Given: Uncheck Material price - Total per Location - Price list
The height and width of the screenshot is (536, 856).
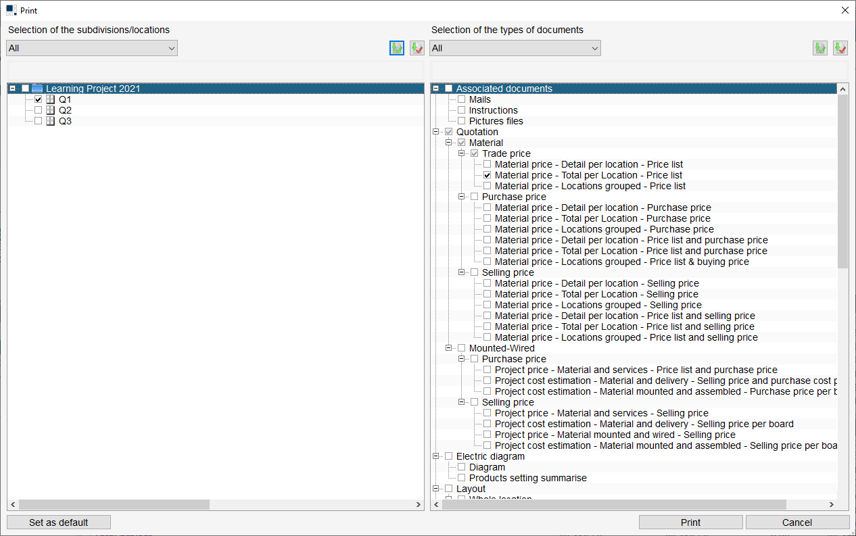Looking at the screenshot, I should (487, 175).
